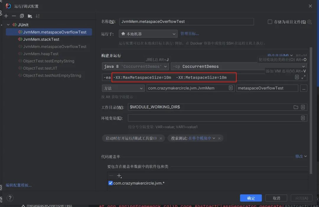
Task: Add a new run configuration
Action: coord(6,16)
